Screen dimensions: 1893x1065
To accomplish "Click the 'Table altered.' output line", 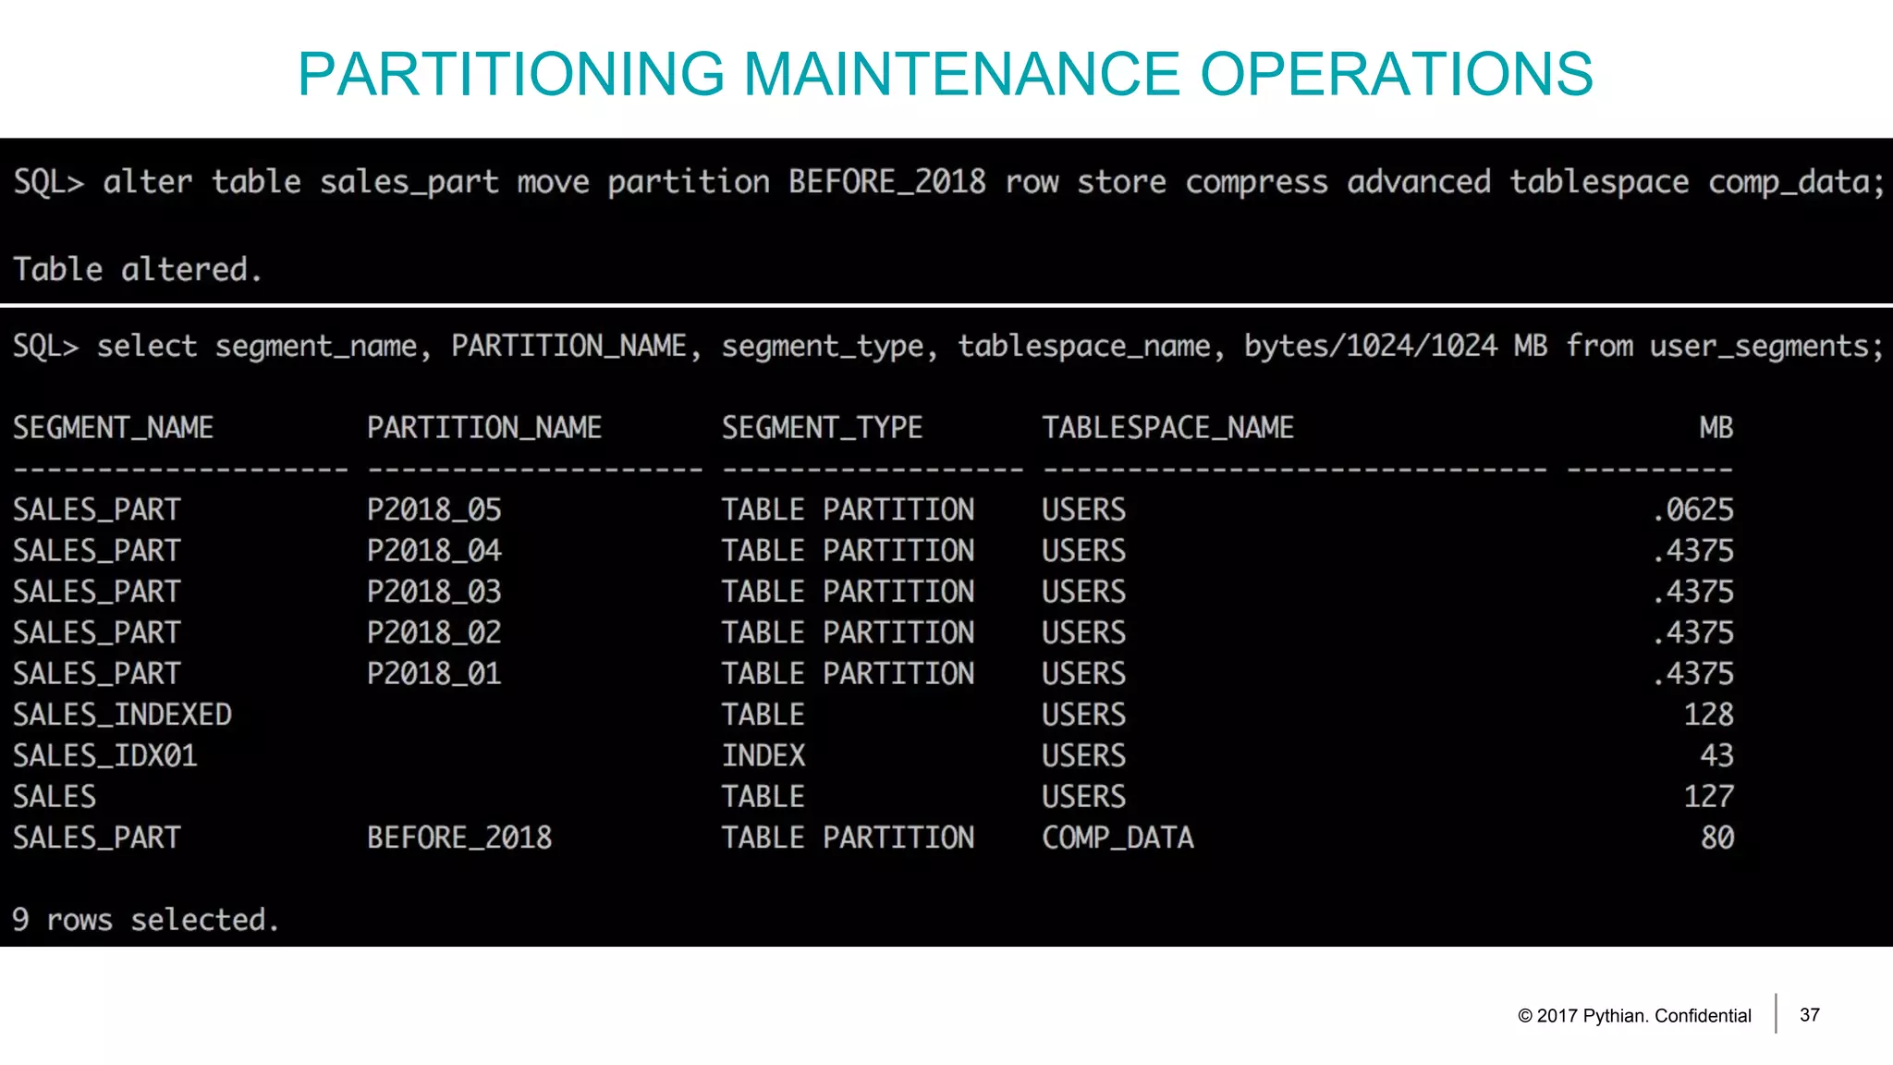I will tap(138, 269).
